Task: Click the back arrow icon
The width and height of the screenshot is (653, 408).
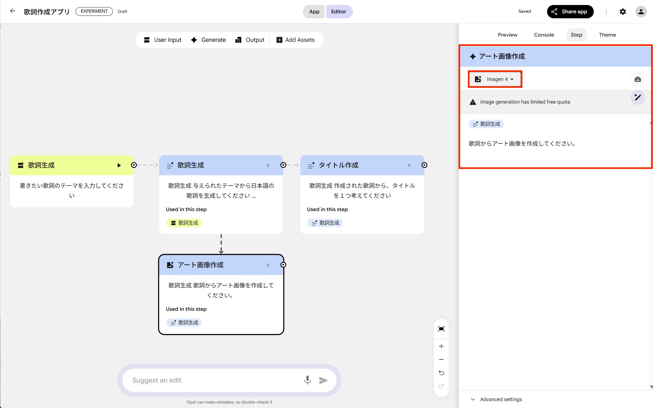Action: 13,11
